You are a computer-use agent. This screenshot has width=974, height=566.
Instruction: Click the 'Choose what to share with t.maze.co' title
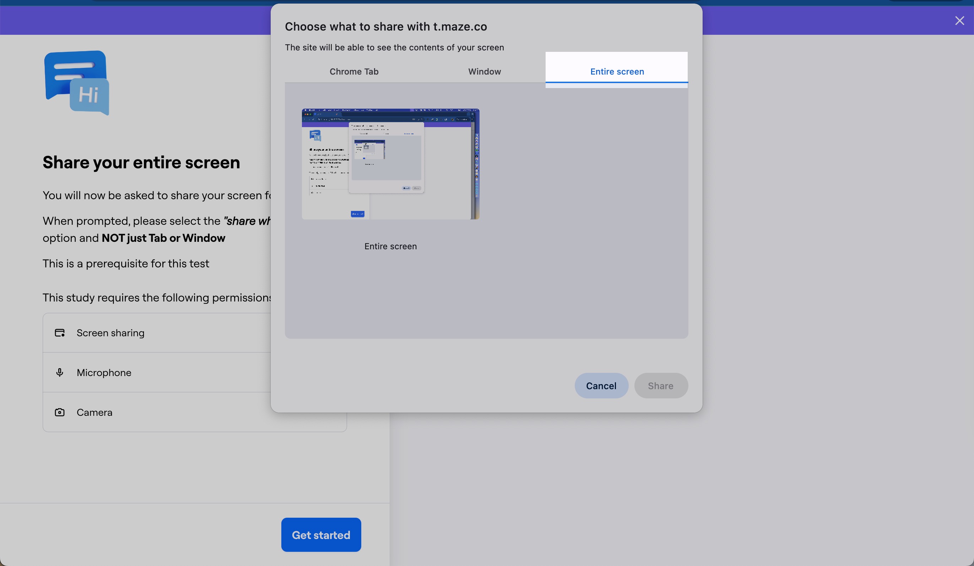(x=386, y=26)
